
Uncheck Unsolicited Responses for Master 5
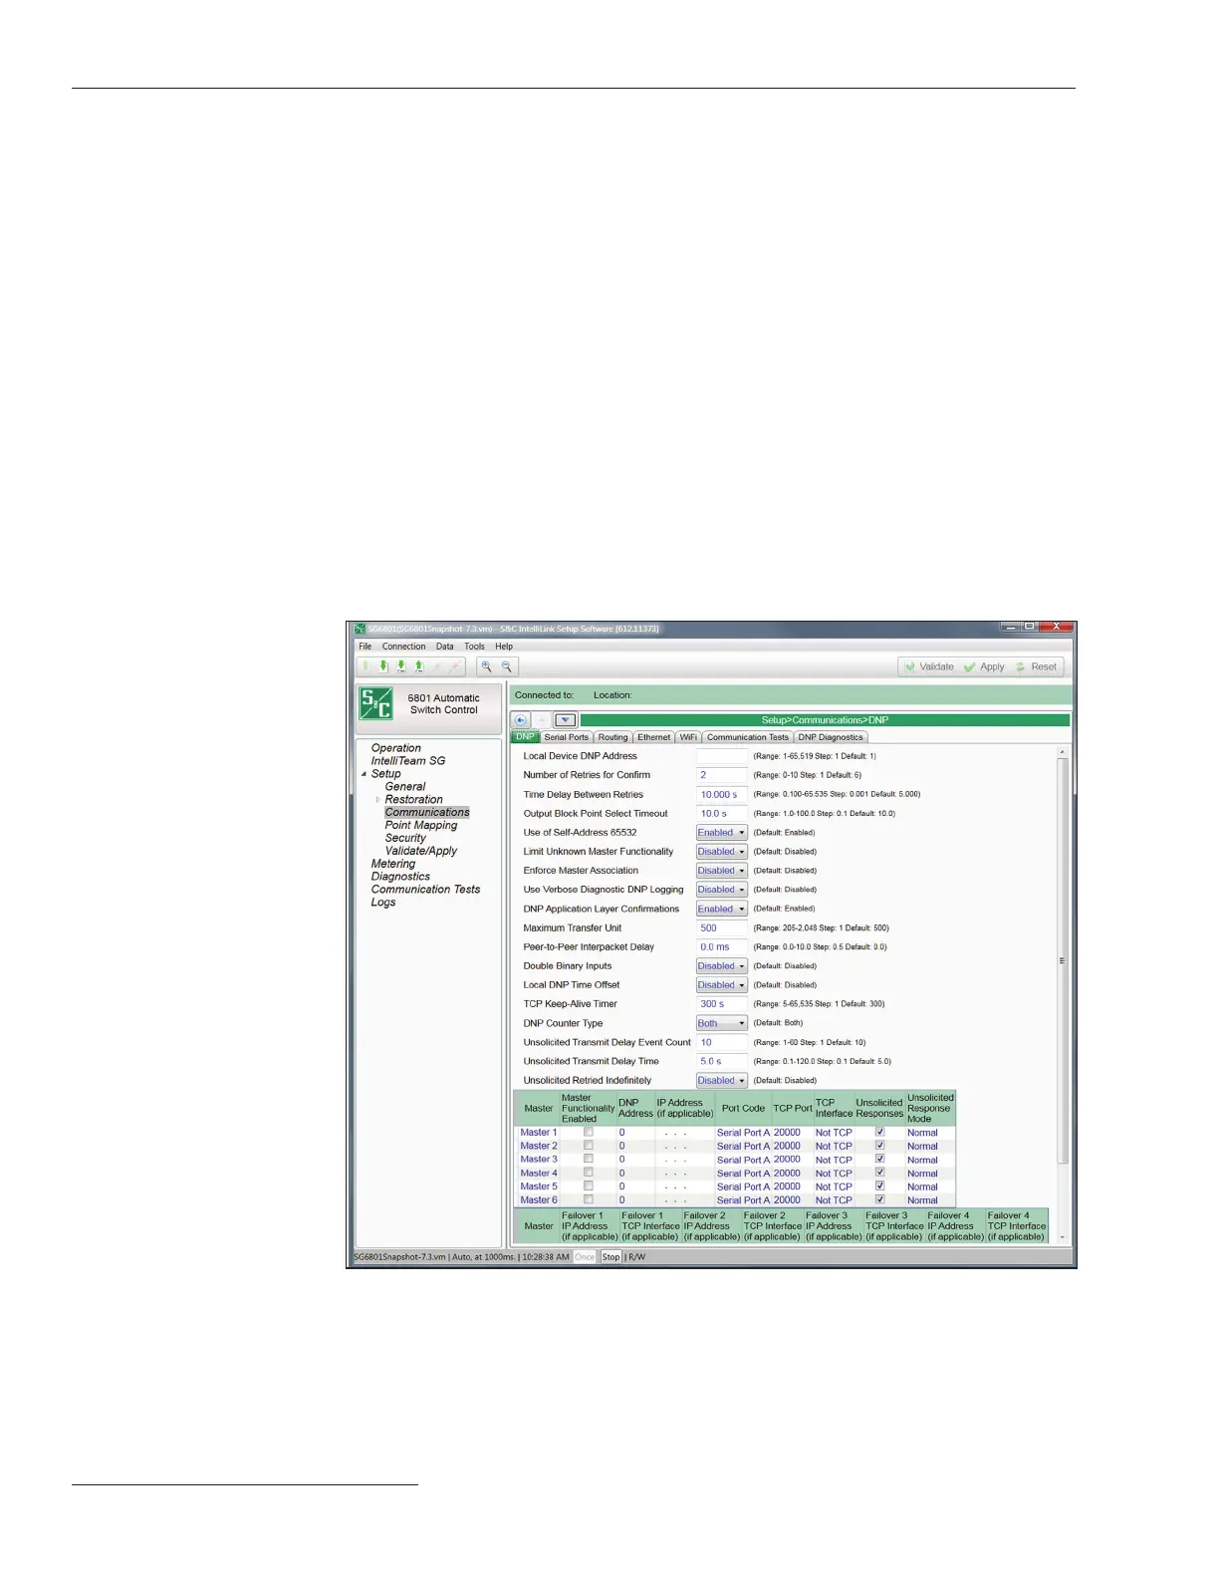pos(880,1185)
